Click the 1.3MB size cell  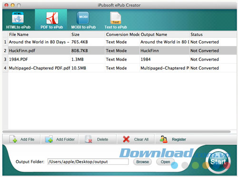[78, 59]
